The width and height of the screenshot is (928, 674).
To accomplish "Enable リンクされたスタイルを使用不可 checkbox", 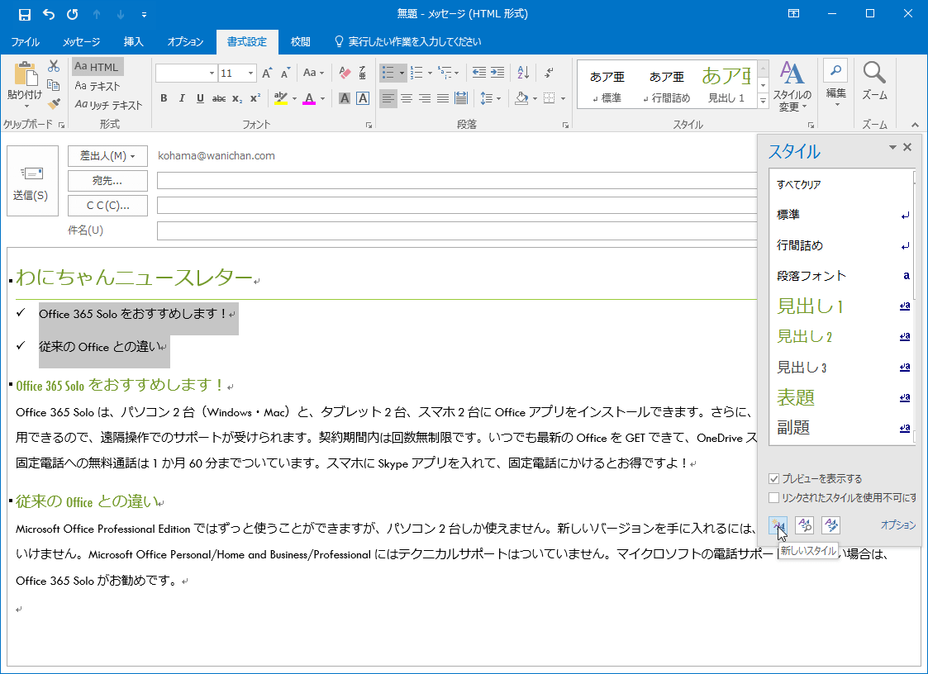I will 773,498.
